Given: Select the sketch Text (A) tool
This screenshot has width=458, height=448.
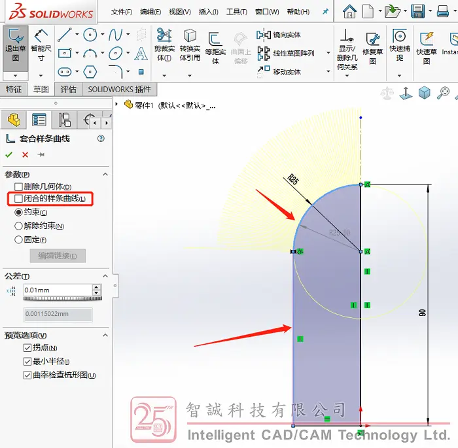Looking at the screenshot, I should pos(141,54).
